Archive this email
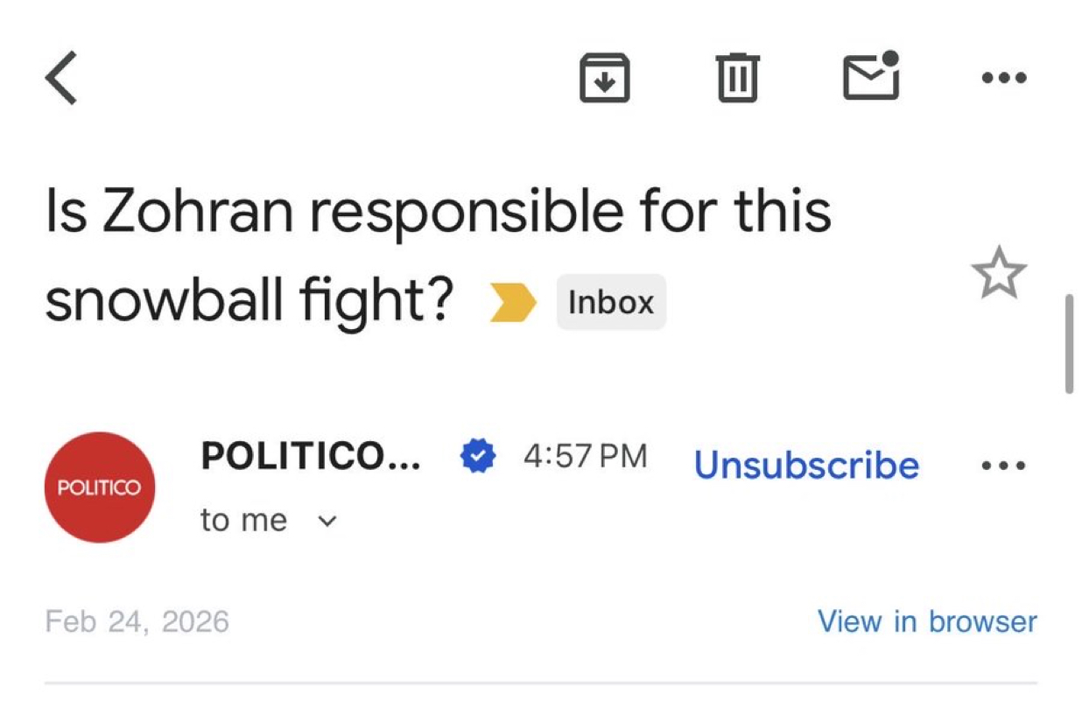Image resolution: width=1082 pixels, height=715 pixels. point(605,78)
